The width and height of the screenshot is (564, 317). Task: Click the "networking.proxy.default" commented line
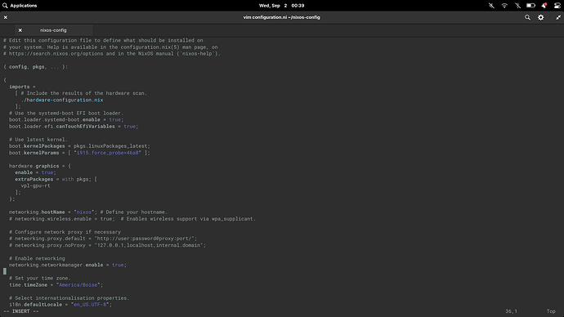coord(103,239)
